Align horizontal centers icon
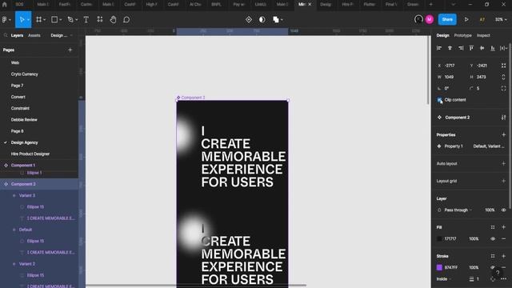Image resolution: width=512 pixels, height=288 pixels. tap(450, 48)
